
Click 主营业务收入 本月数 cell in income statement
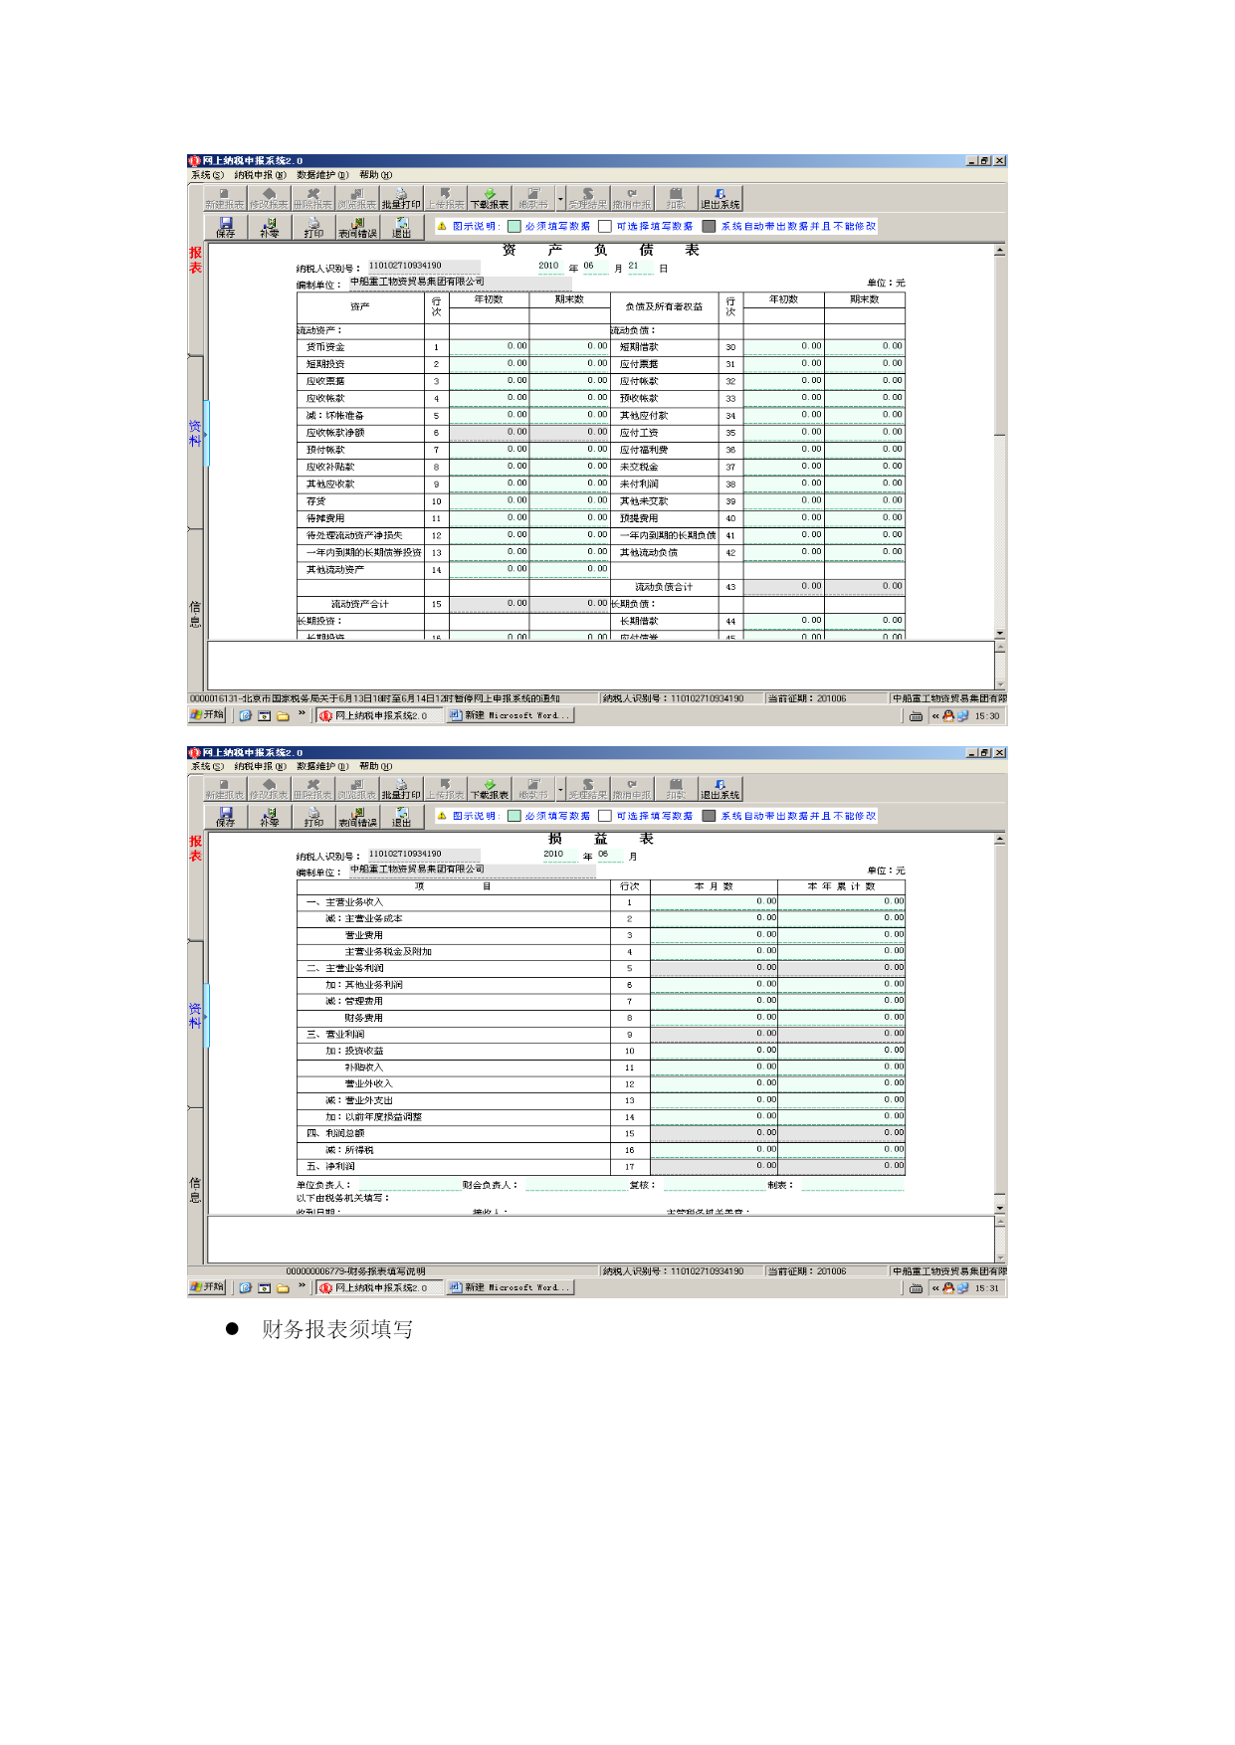[x=714, y=902]
